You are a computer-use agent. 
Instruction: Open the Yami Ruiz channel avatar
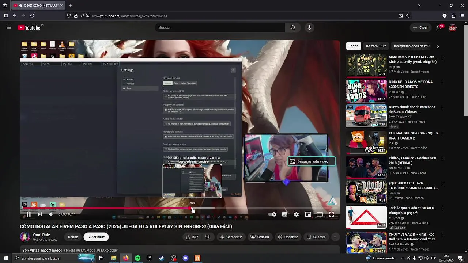click(25, 237)
